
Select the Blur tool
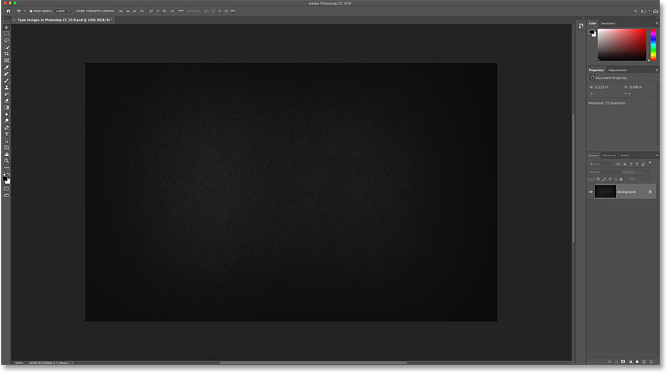[x=7, y=114]
